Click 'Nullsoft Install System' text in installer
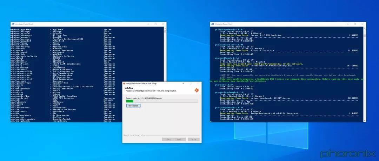Viewport: 379px width, 161px height. point(134,136)
